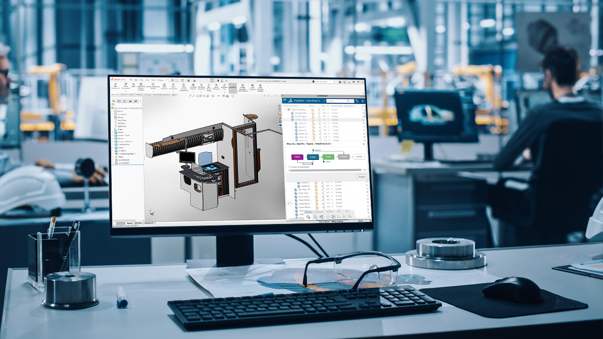Open the ConfigurationManager tab icon

[125, 101]
